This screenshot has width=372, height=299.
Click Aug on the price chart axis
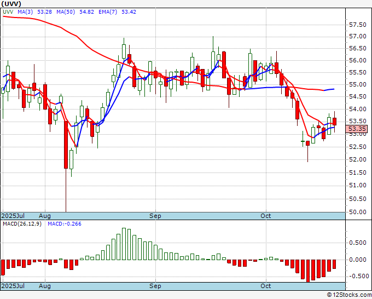coord(45,216)
